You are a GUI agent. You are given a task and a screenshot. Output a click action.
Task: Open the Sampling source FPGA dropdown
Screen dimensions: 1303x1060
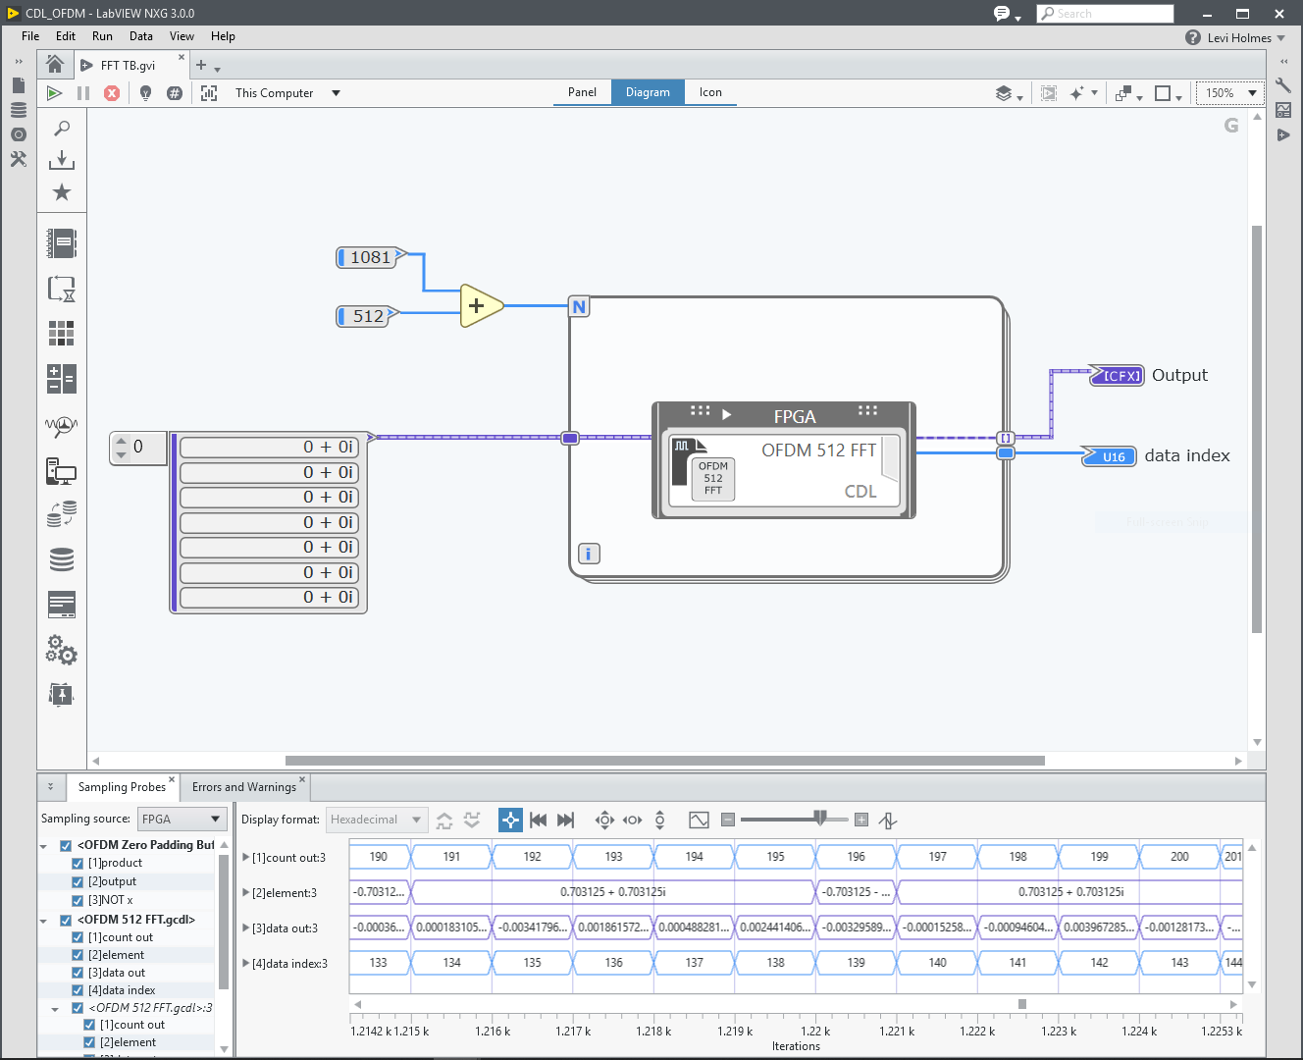point(182,819)
